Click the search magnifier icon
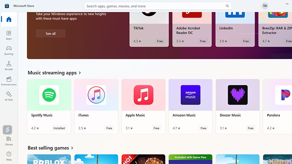The width and height of the screenshot is (292, 164). pyautogui.click(x=227, y=6)
